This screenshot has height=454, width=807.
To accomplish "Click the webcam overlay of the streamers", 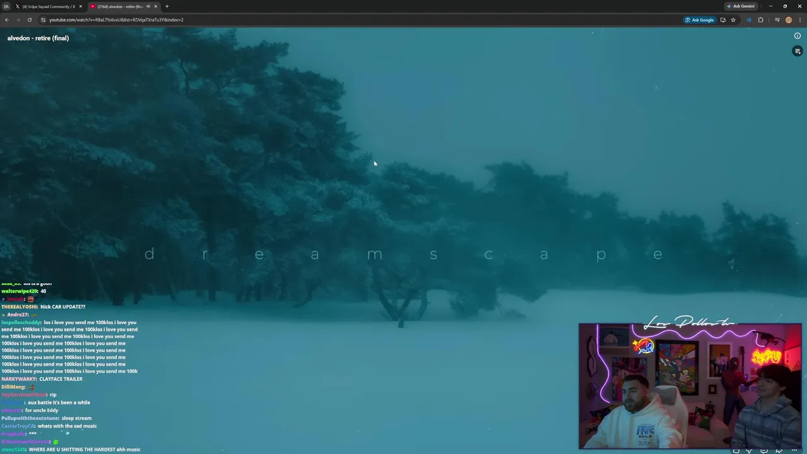I will click(690, 386).
